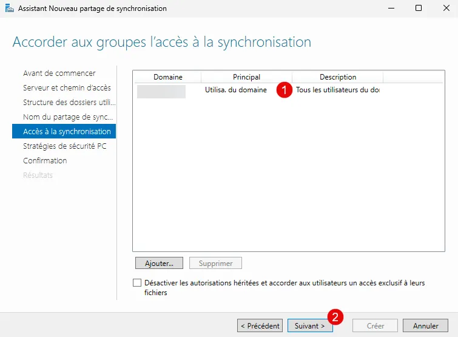Jump to Stratégies de sécurité PC step
Image resolution: width=458 pixels, height=337 pixels.
64,146
